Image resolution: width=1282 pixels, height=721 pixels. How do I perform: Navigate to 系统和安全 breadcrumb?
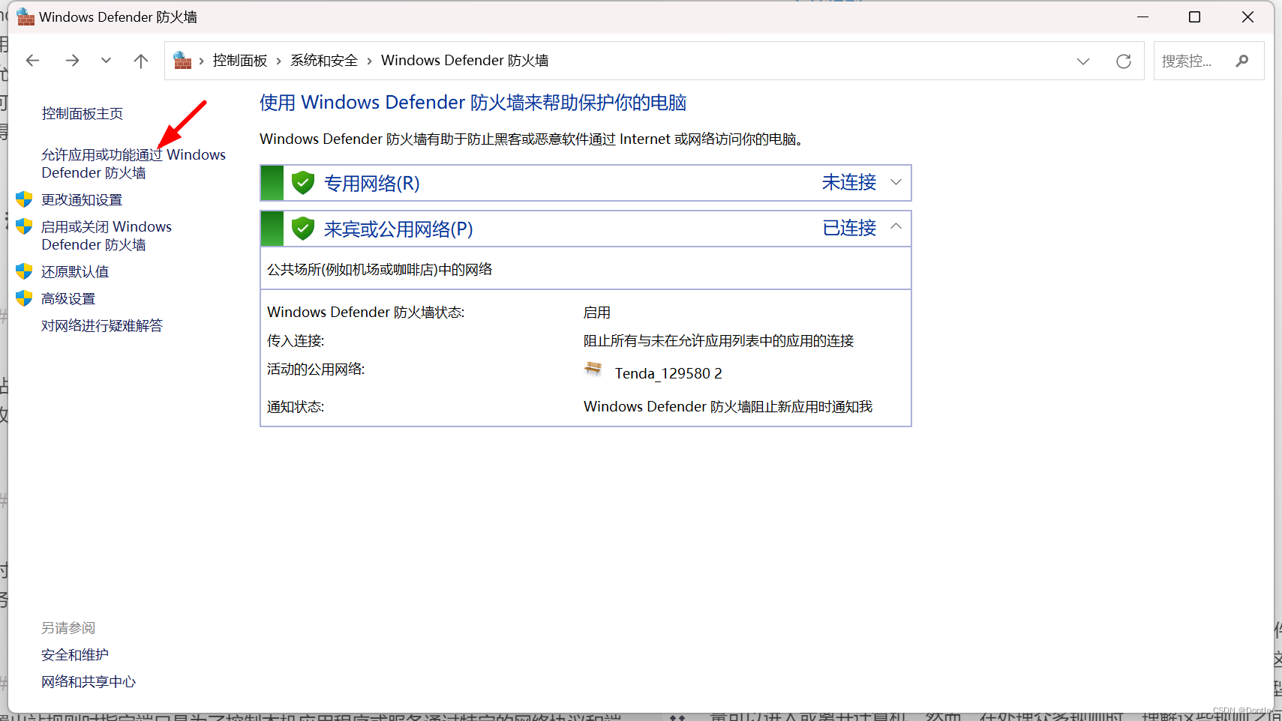324,61
